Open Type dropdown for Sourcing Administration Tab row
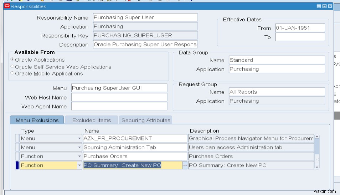Viewport: 340px width, 195px height. [79, 148]
